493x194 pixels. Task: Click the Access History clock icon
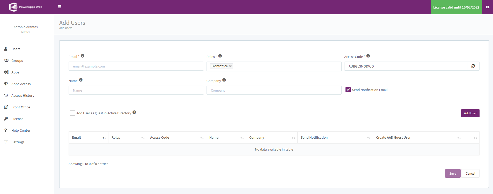(x=6, y=95)
